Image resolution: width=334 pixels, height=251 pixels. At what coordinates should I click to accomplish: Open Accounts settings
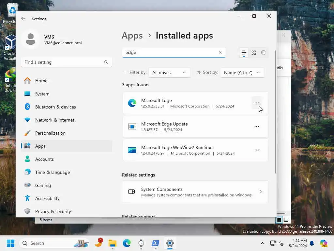[67, 159]
